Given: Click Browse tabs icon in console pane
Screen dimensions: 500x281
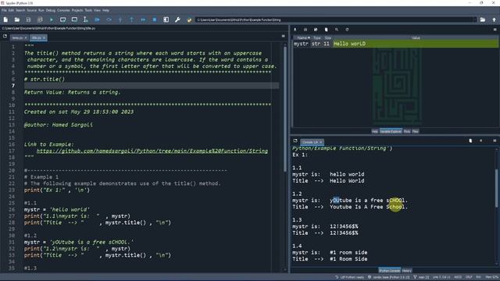Looking at the screenshot, I should point(295,140).
